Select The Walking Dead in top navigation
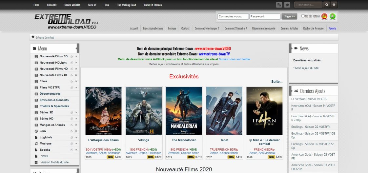Screen dimensions: 368x173 tap(127, 5)
